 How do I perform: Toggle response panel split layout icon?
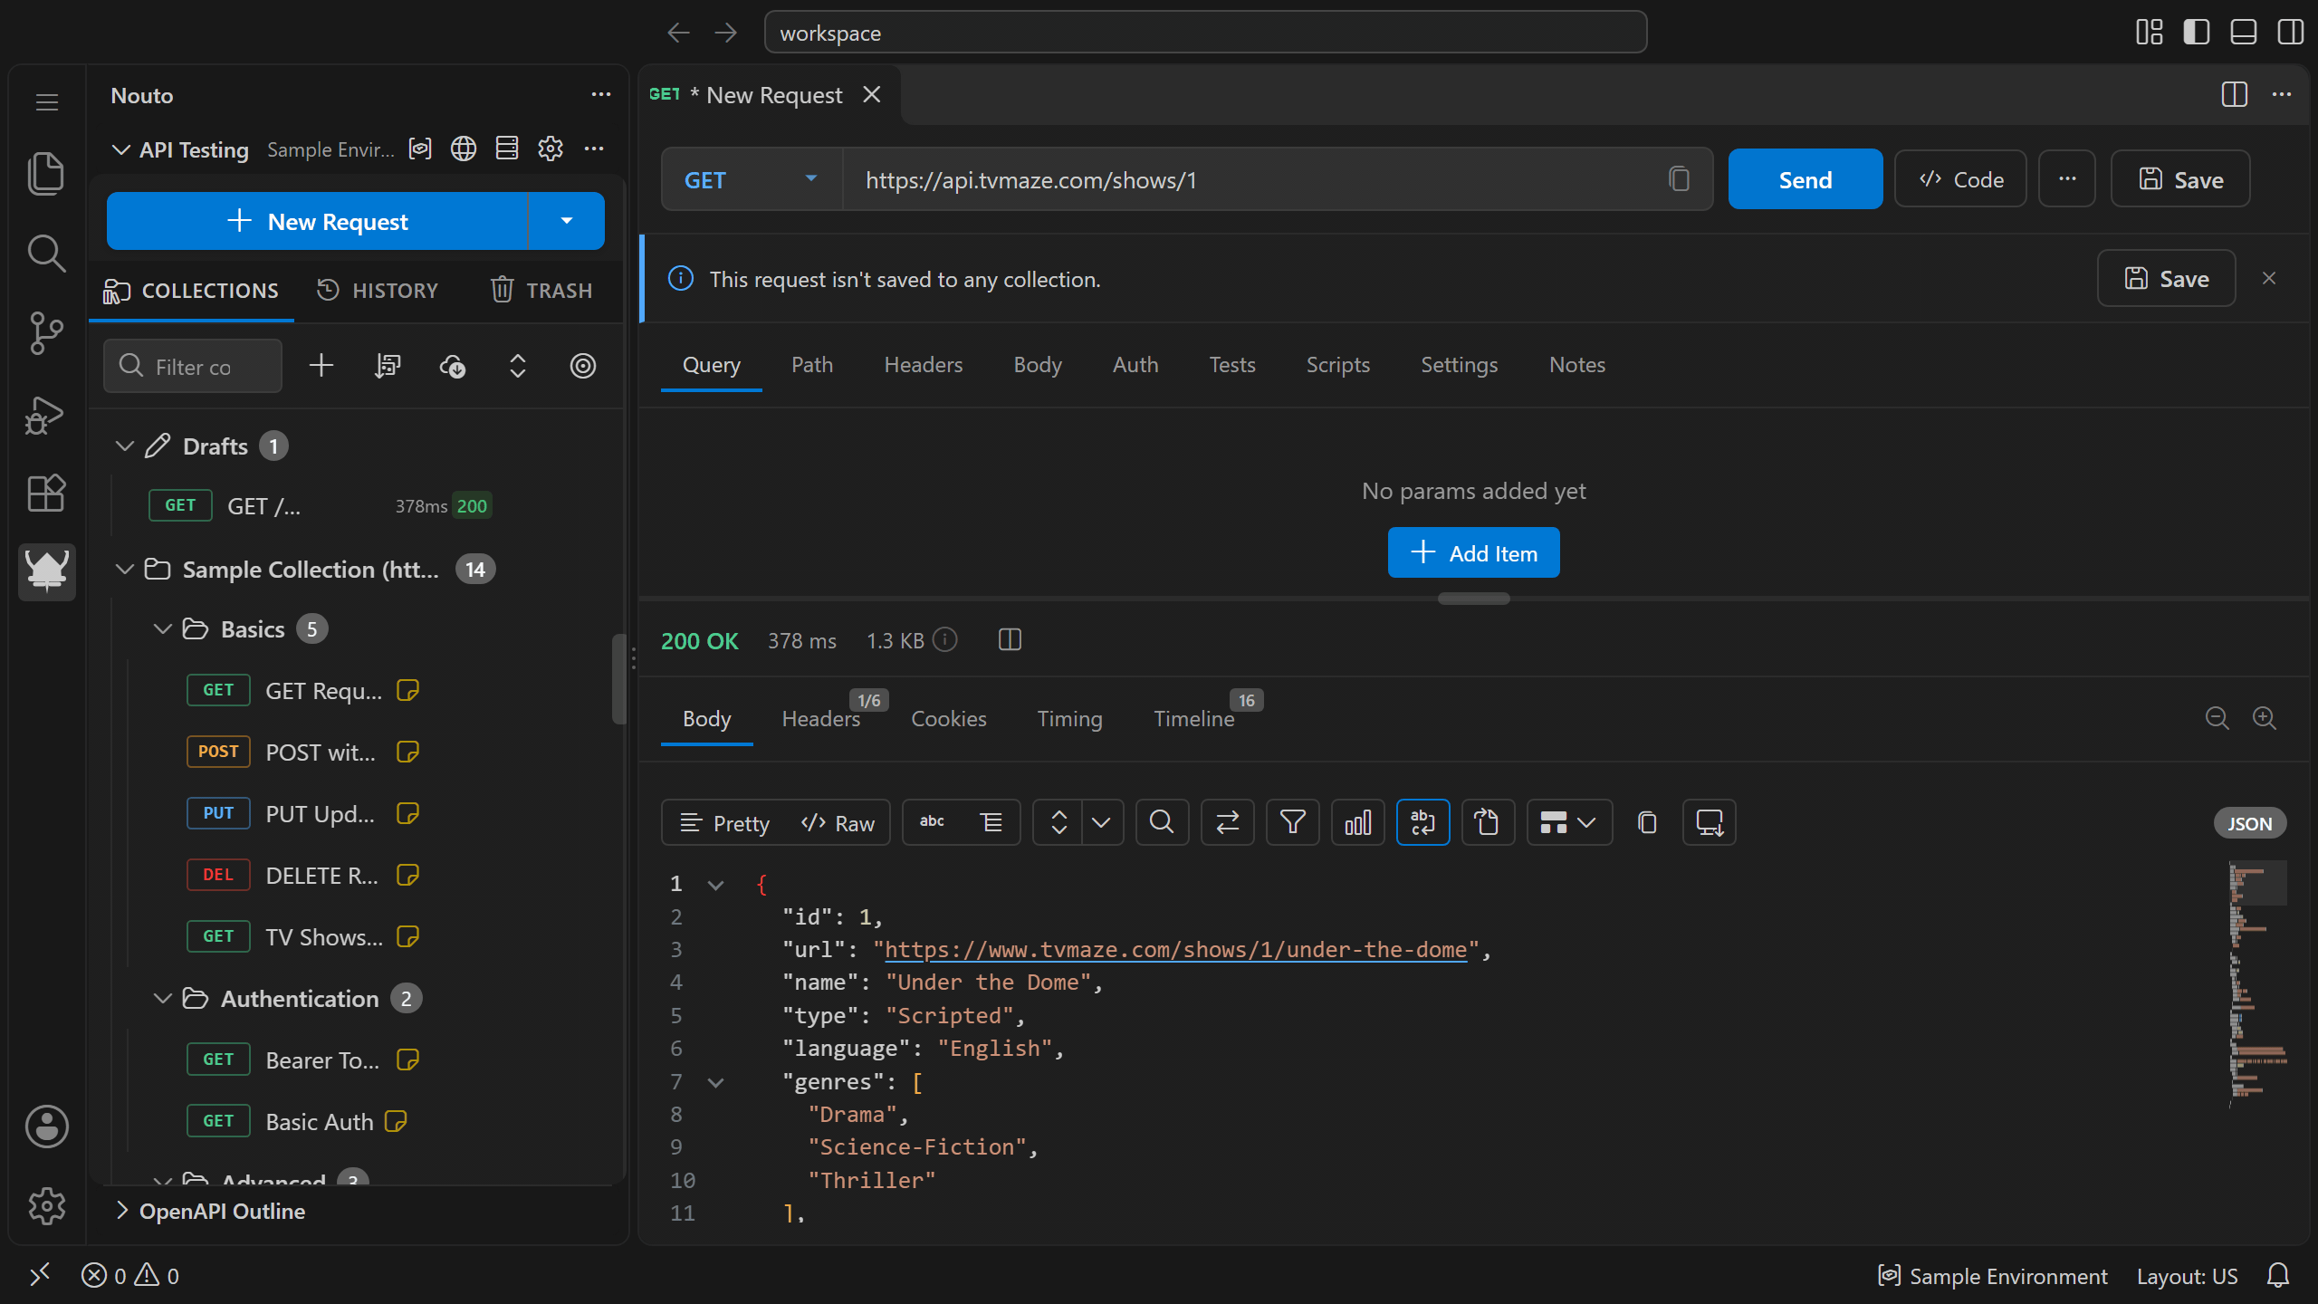point(1010,640)
